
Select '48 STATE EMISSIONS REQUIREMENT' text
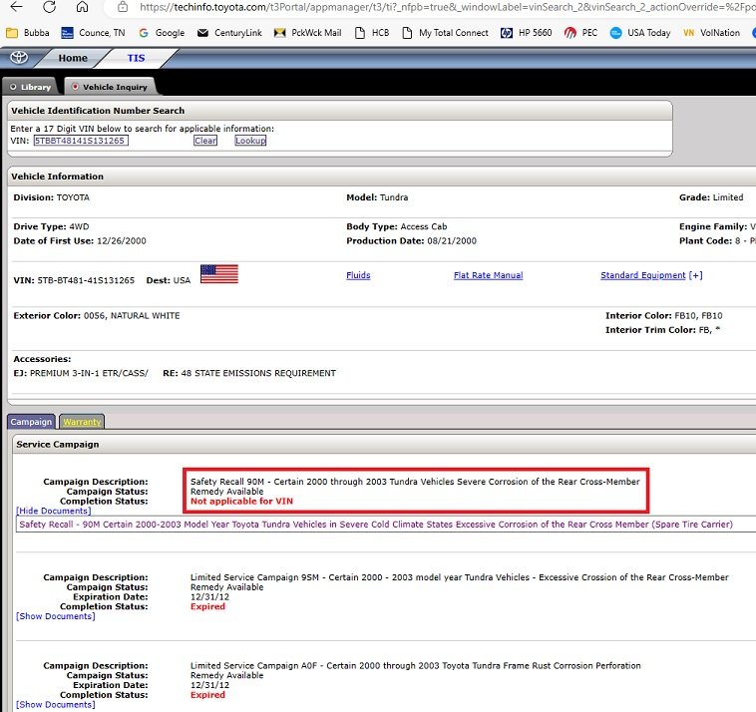pyautogui.click(x=258, y=373)
